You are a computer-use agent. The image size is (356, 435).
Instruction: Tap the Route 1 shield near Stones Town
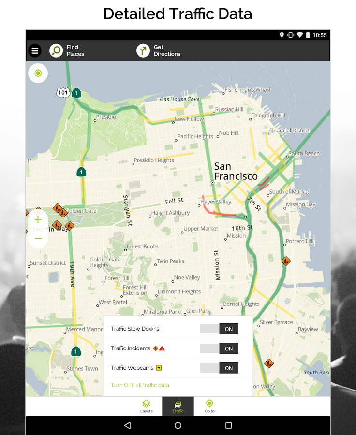76,351
